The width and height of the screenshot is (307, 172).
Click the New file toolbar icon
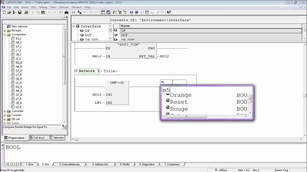[x=4, y=12]
